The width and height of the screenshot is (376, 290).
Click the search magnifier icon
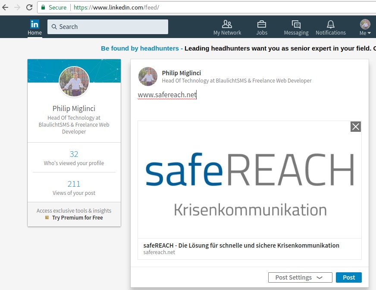coord(53,27)
